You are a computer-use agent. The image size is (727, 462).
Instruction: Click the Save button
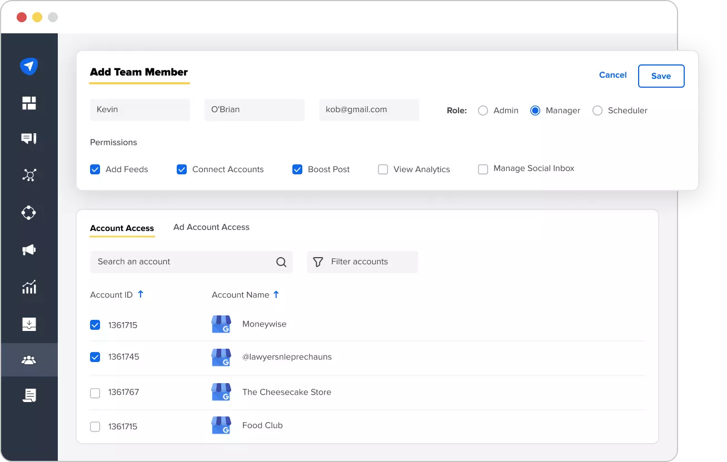tap(661, 76)
